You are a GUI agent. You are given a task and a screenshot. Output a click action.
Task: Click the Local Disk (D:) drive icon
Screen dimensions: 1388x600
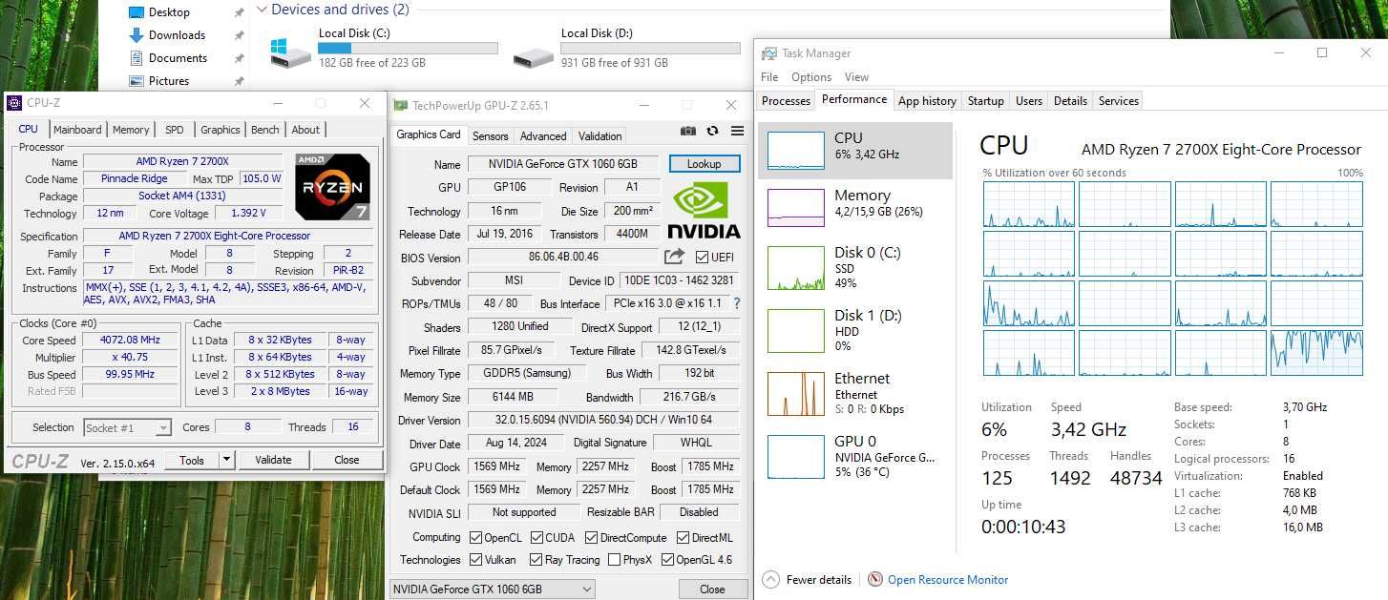pos(533,56)
